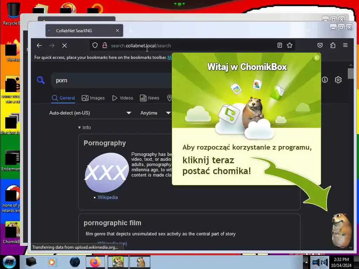359x269 pixels.
Task: Bookmark this page with star icon
Action: click(290, 45)
